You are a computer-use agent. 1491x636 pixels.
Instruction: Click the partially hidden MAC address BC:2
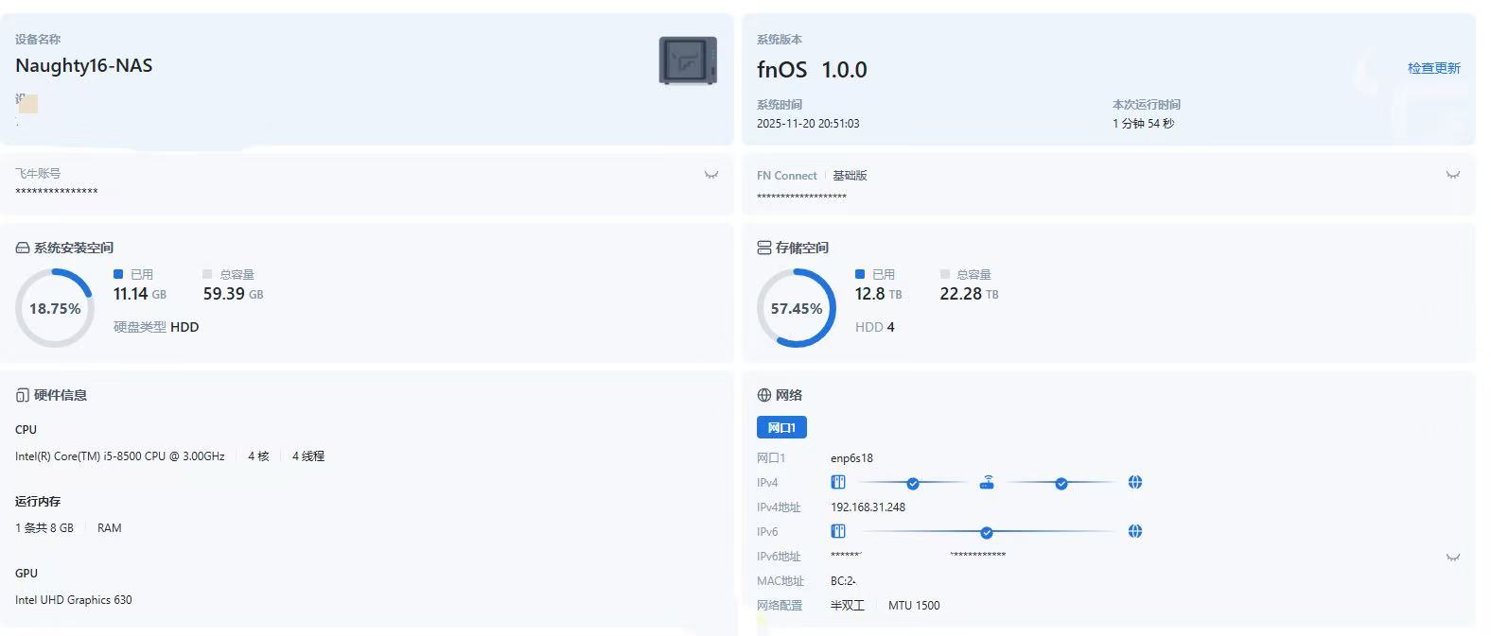843,581
